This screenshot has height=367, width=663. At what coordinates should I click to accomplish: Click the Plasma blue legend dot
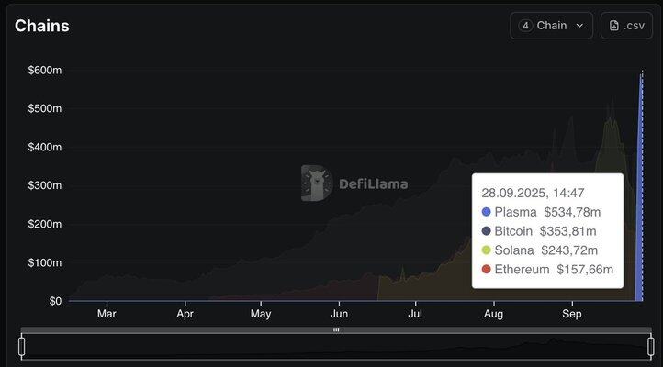[487, 212]
